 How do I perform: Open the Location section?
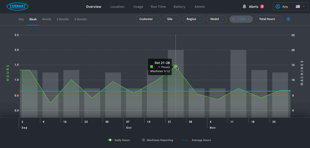click(117, 7)
